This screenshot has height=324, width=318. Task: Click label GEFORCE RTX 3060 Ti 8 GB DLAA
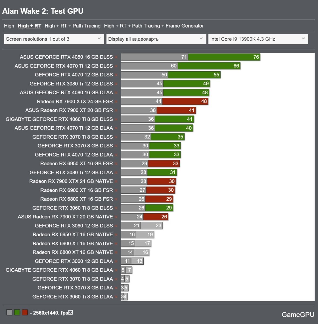tap(73, 297)
